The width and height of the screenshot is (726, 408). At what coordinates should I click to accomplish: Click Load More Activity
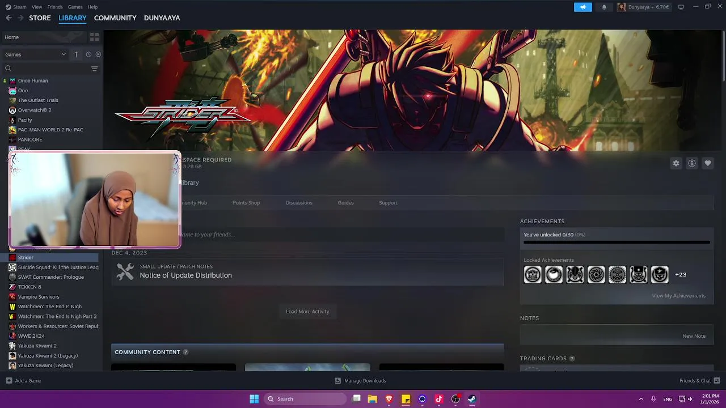pyautogui.click(x=307, y=312)
